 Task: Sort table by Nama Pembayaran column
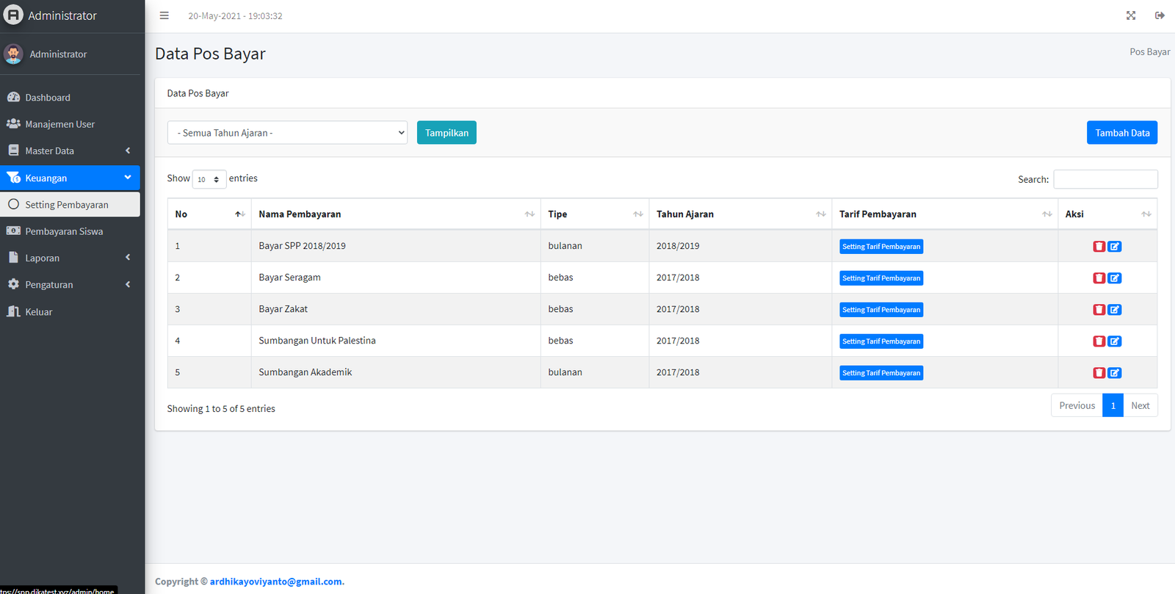click(x=396, y=214)
